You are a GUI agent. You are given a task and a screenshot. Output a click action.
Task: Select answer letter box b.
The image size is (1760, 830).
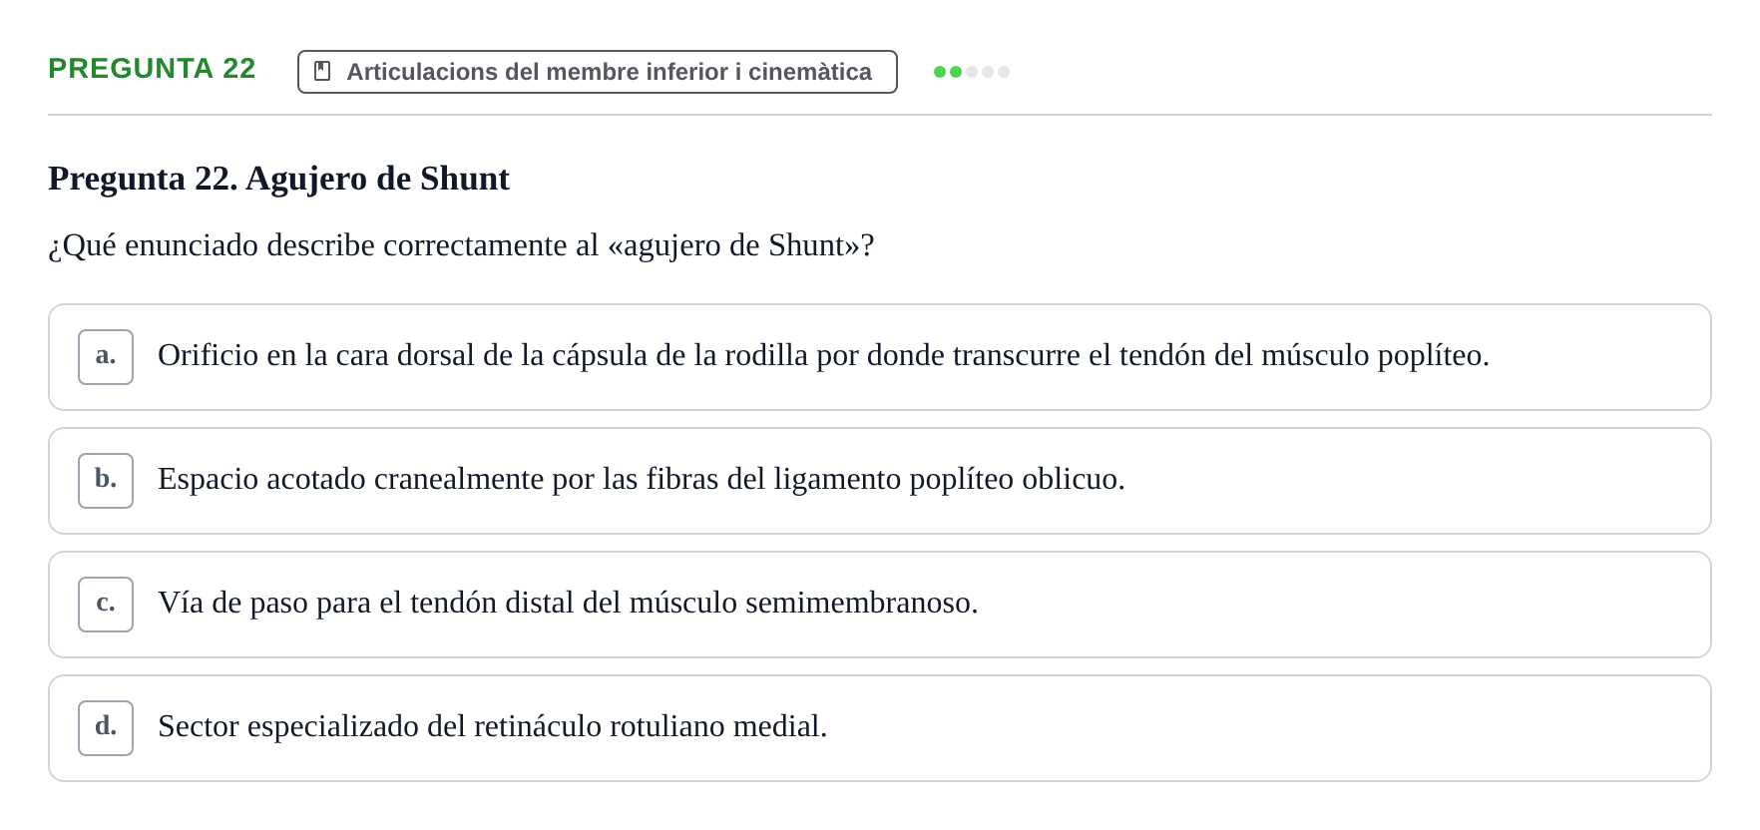[106, 481]
